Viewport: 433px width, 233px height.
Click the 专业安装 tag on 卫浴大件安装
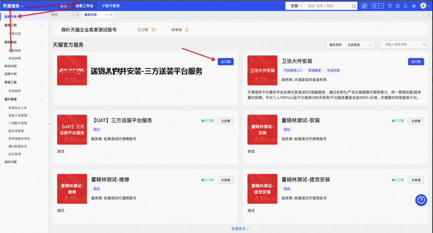(x=333, y=70)
